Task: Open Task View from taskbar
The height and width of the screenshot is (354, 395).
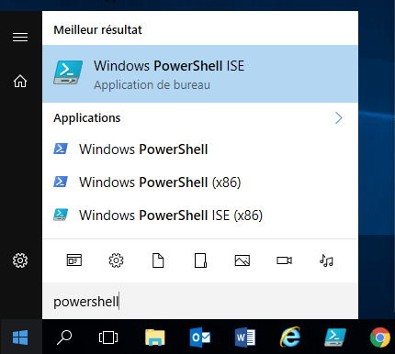Action: [x=108, y=337]
